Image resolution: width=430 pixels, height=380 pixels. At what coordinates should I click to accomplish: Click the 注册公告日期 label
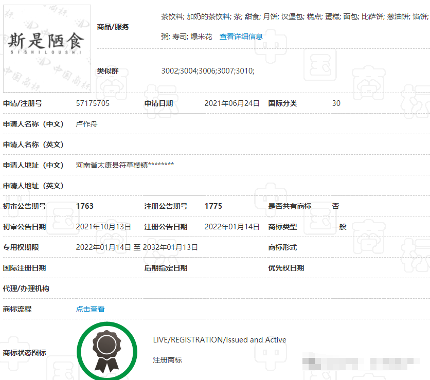(166, 227)
